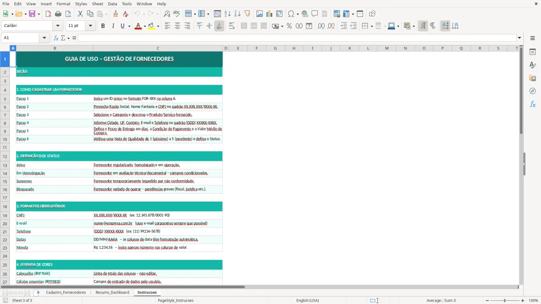Toggle Underline formatting
The width and height of the screenshot is (541, 304).
click(x=122, y=26)
